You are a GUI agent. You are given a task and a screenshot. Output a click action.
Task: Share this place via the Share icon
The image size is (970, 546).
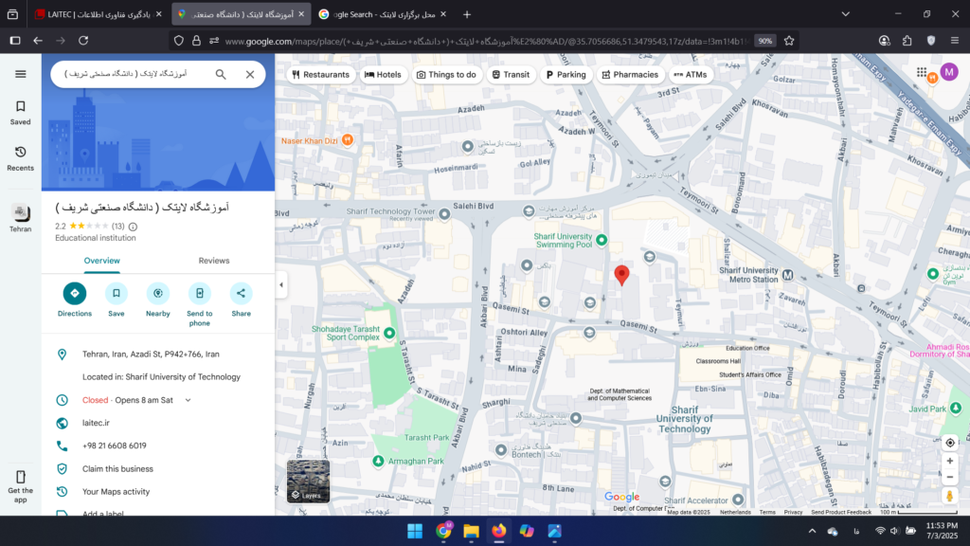[x=241, y=294]
